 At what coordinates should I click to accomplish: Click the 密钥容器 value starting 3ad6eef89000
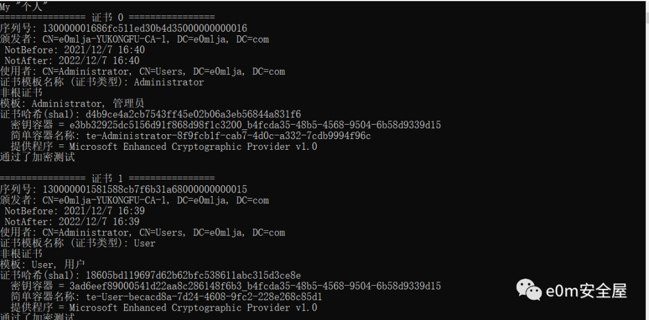(x=255, y=286)
